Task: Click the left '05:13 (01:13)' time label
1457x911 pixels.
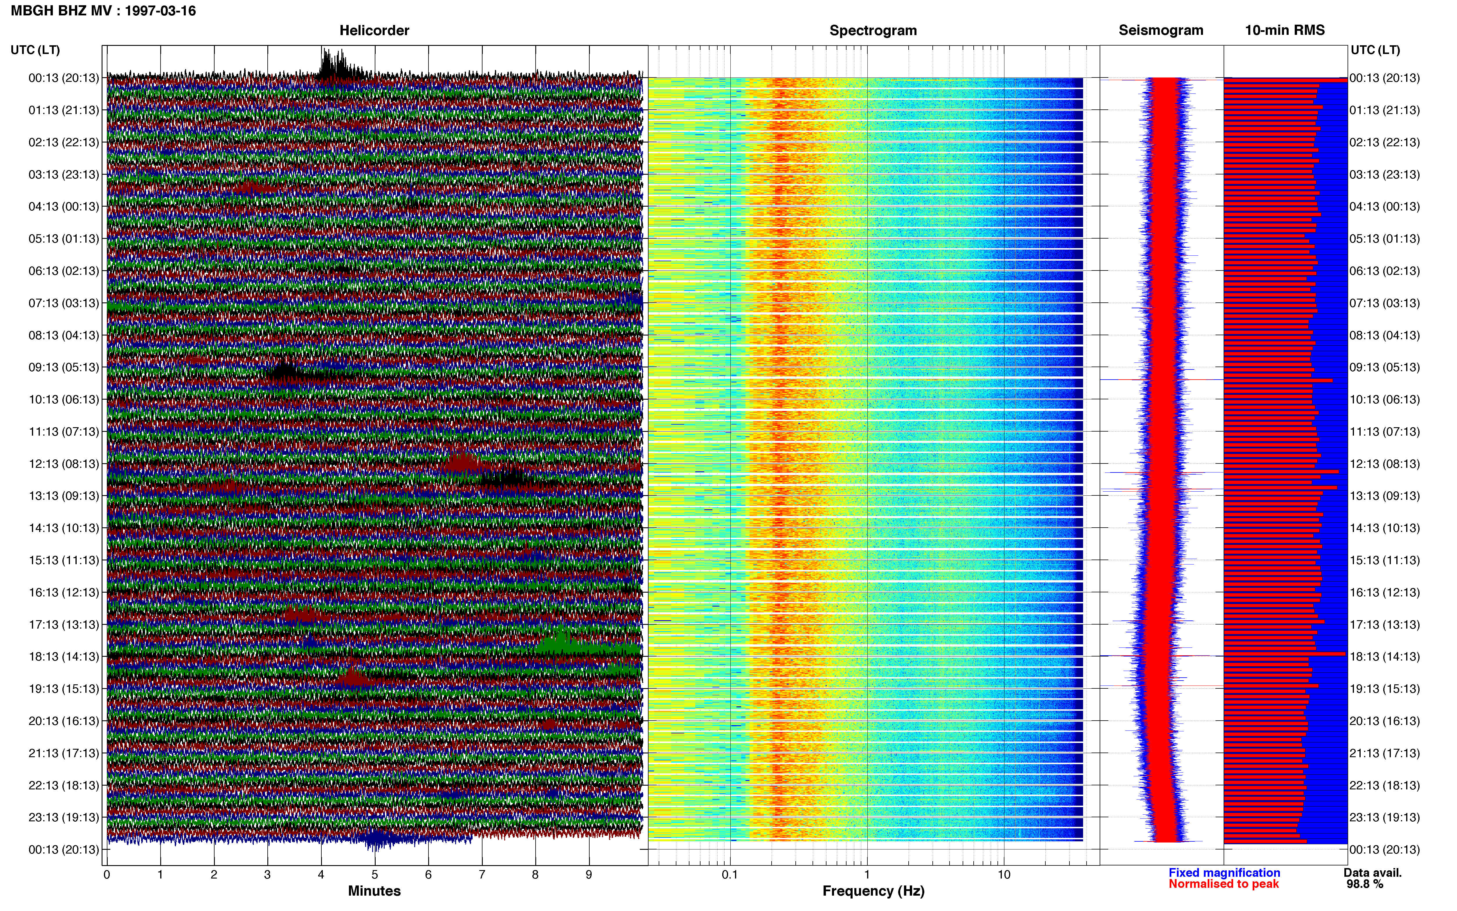Action: (x=63, y=239)
